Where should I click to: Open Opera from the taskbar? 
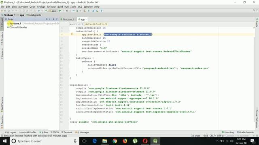point(145,141)
